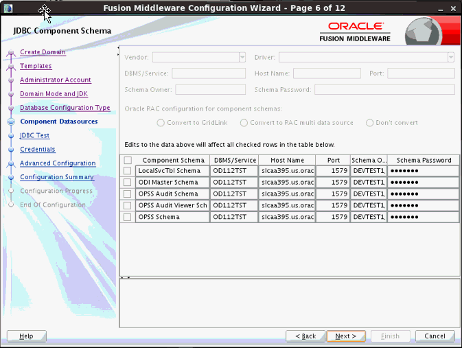Click the JDBC Test step bullet

(11, 135)
